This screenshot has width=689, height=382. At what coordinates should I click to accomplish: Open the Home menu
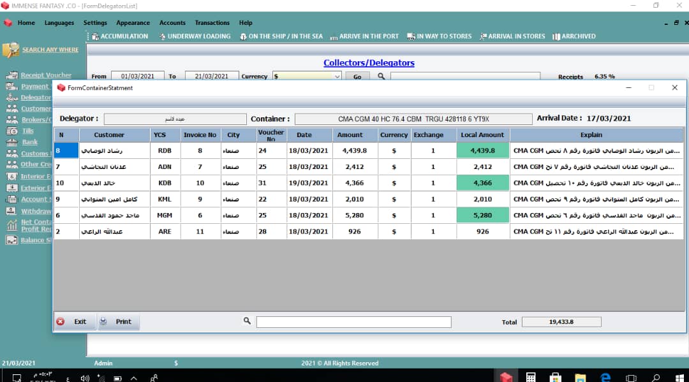coord(26,23)
